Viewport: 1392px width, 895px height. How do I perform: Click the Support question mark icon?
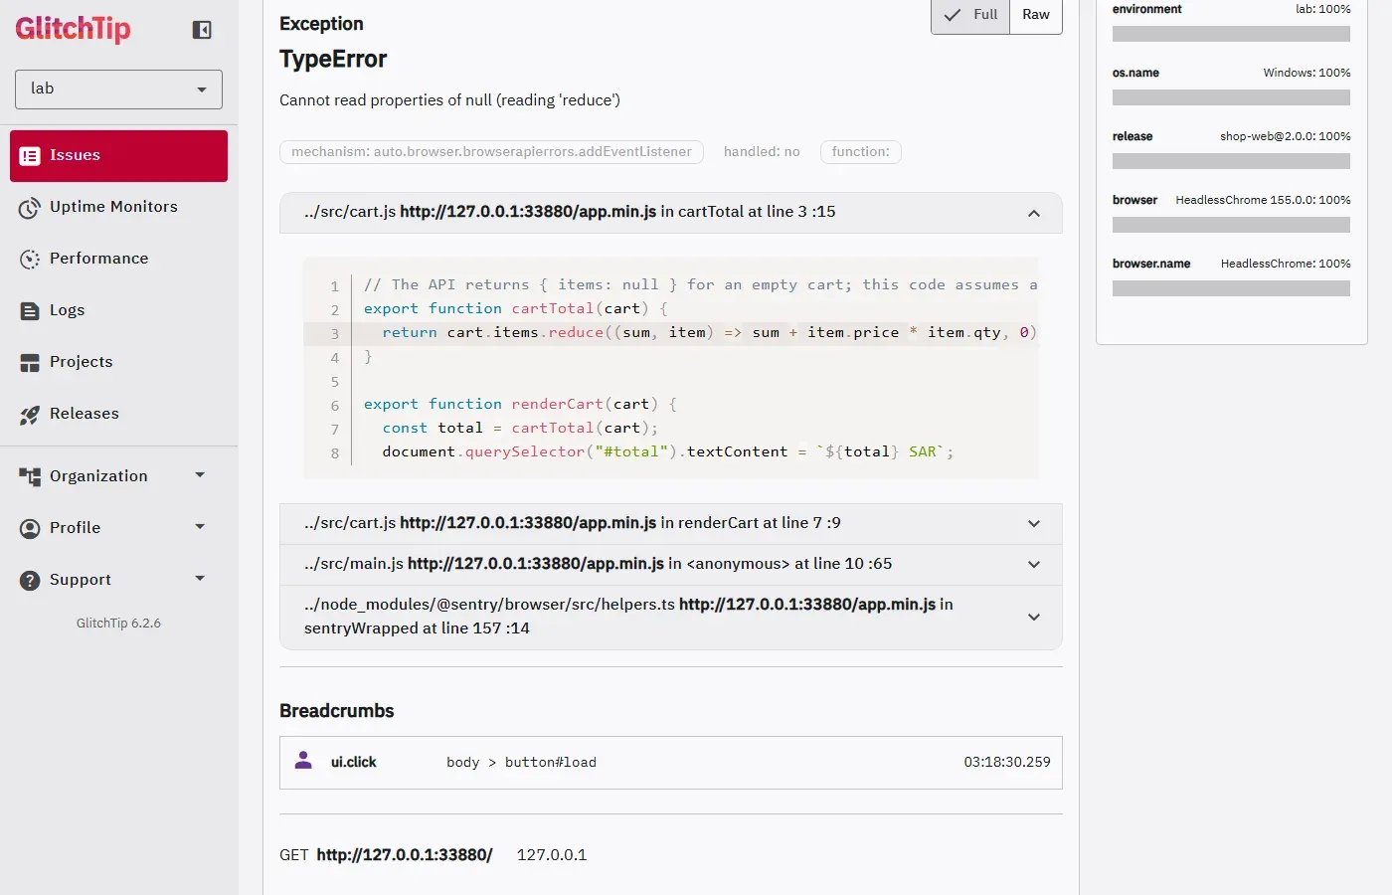coord(30,580)
